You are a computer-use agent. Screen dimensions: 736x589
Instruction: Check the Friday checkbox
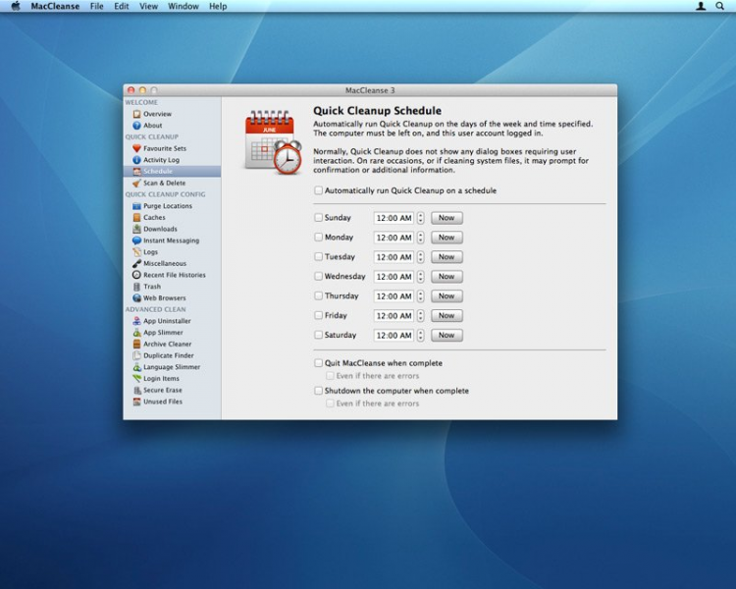click(x=318, y=315)
